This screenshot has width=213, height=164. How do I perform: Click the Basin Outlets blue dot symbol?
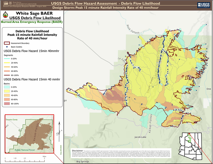click(x=7, y=47)
